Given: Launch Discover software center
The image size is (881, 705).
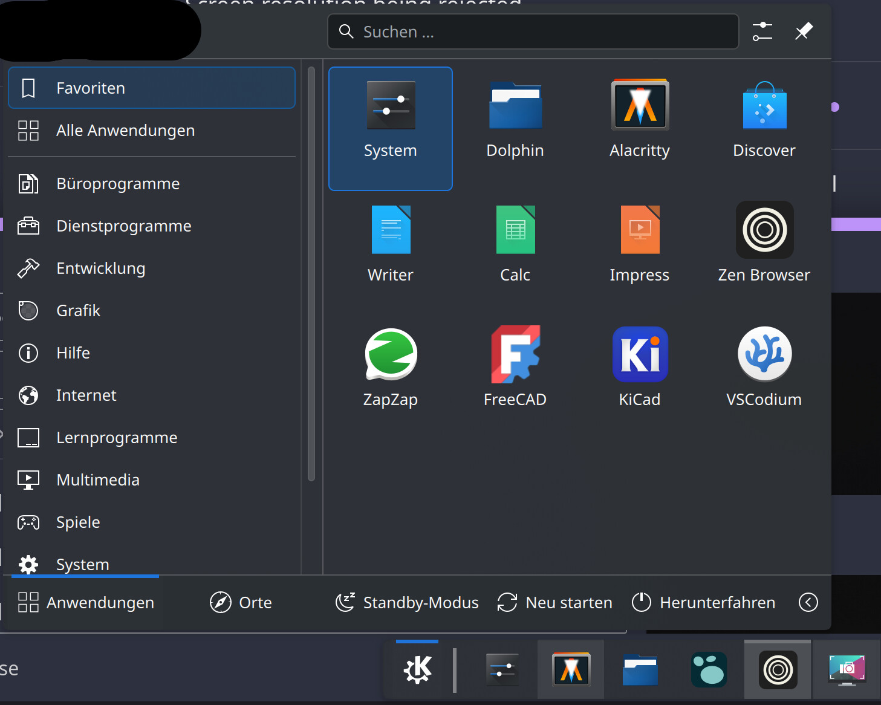Looking at the screenshot, I should 764,129.
